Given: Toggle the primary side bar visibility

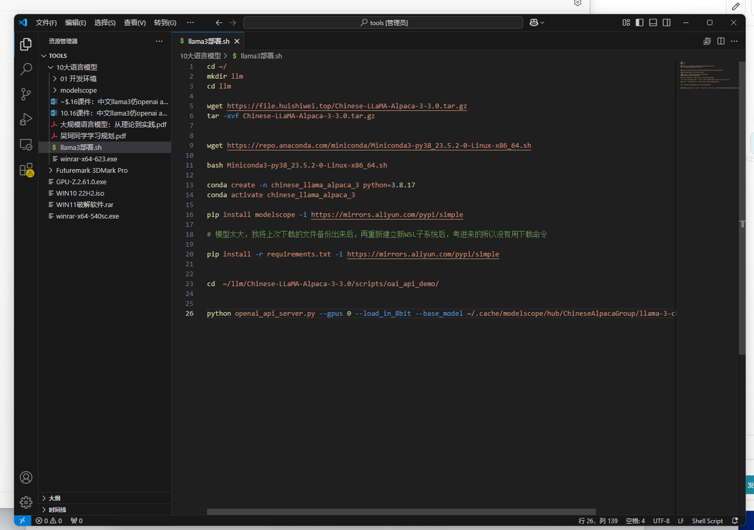Looking at the screenshot, I should click(x=639, y=23).
